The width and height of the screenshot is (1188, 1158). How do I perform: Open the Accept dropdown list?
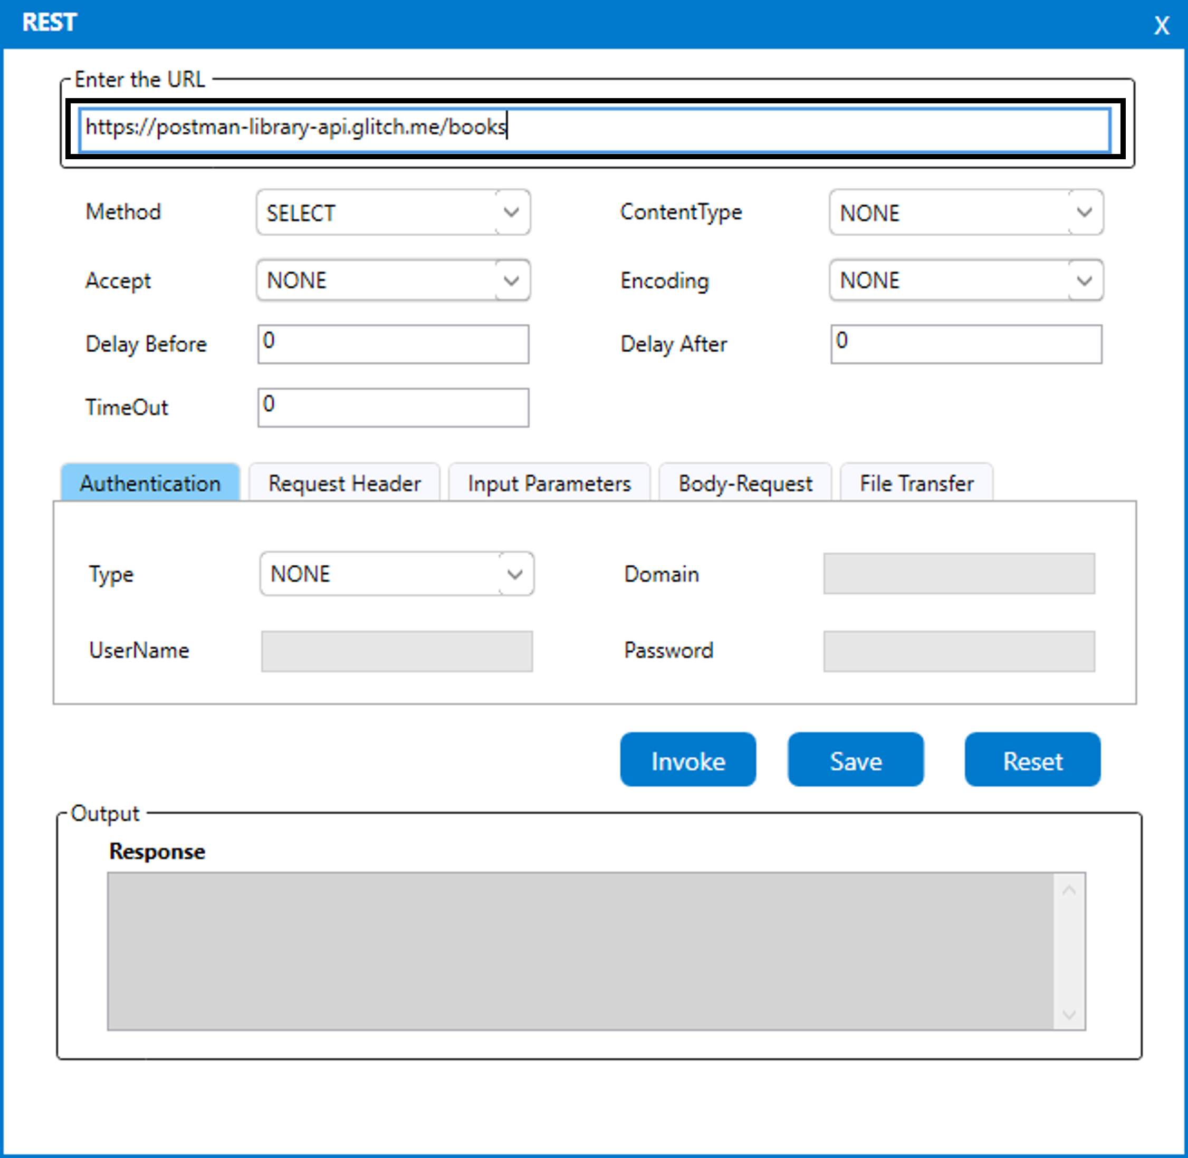(393, 281)
